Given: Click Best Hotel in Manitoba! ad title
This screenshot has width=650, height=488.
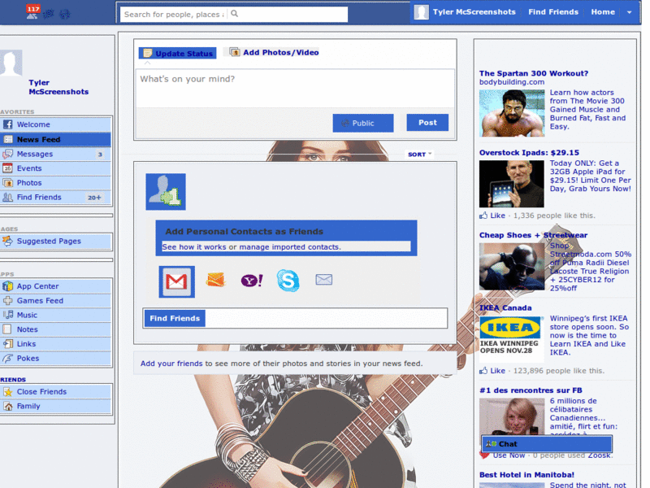Looking at the screenshot, I should [x=526, y=475].
